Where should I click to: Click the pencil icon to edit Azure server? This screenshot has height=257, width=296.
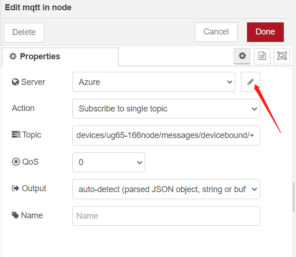coord(250,82)
